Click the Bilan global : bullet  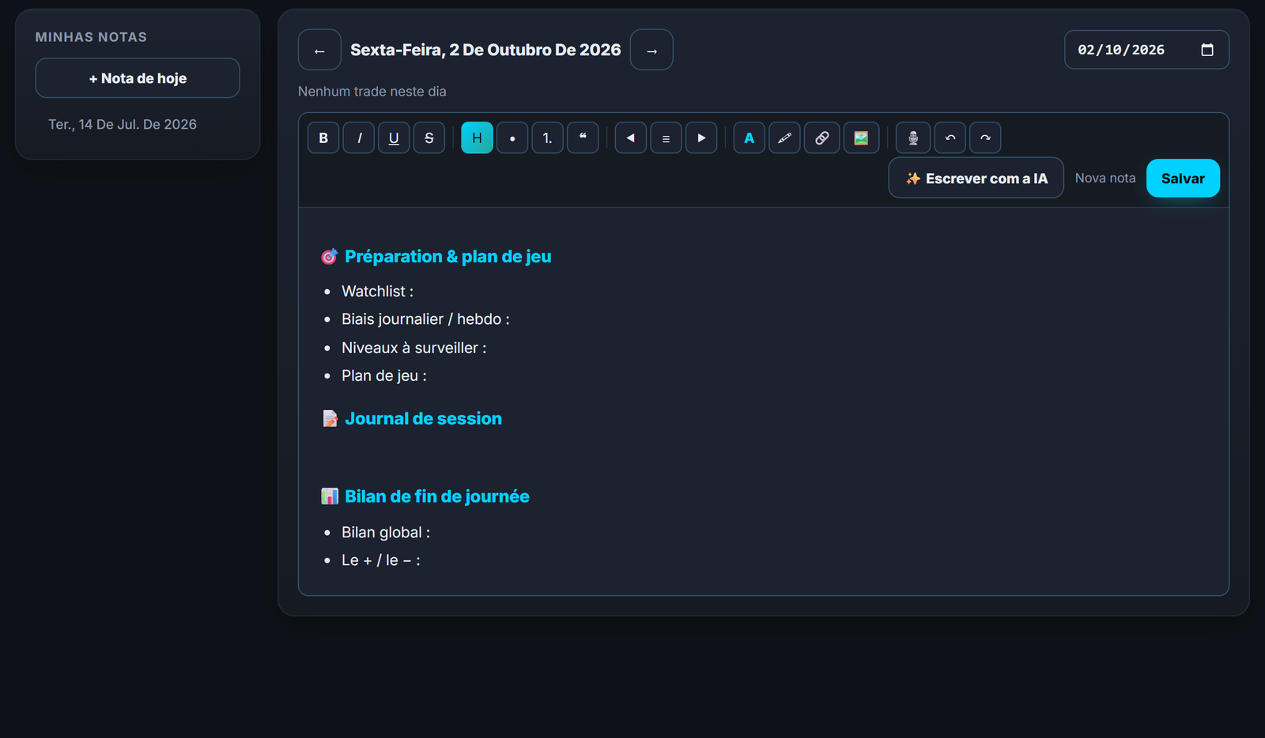tap(386, 533)
